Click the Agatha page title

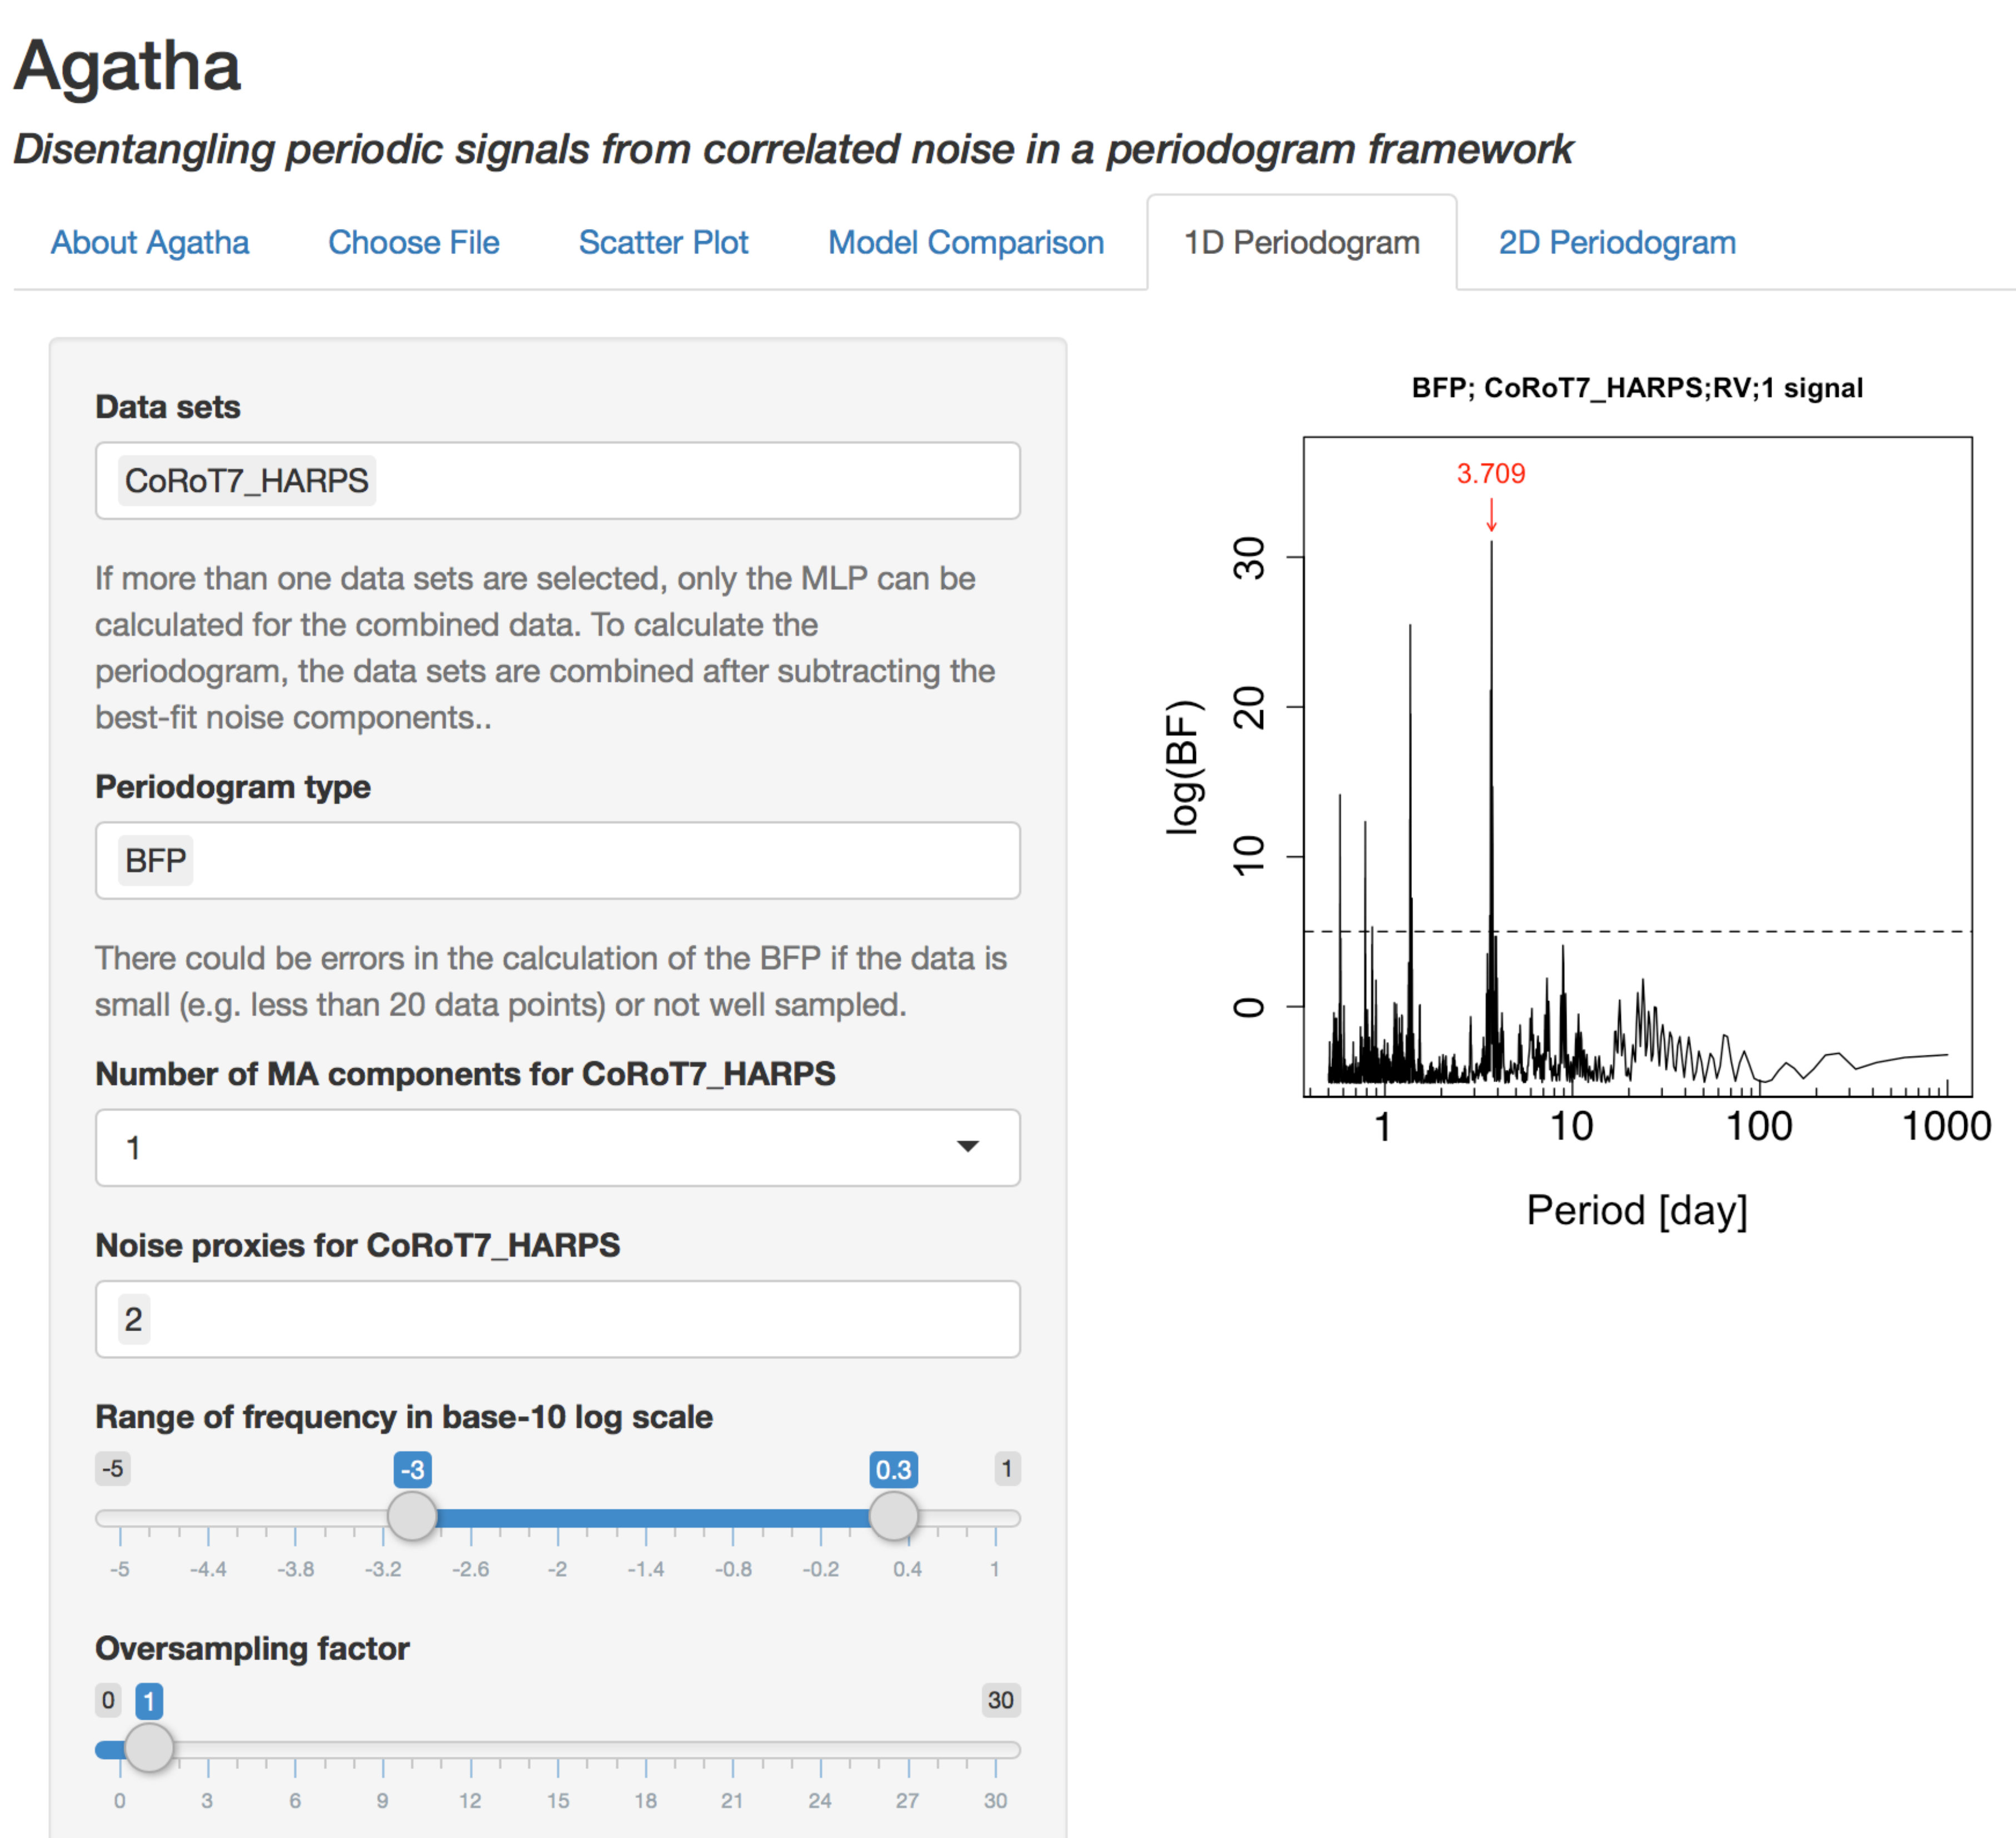point(127,66)
